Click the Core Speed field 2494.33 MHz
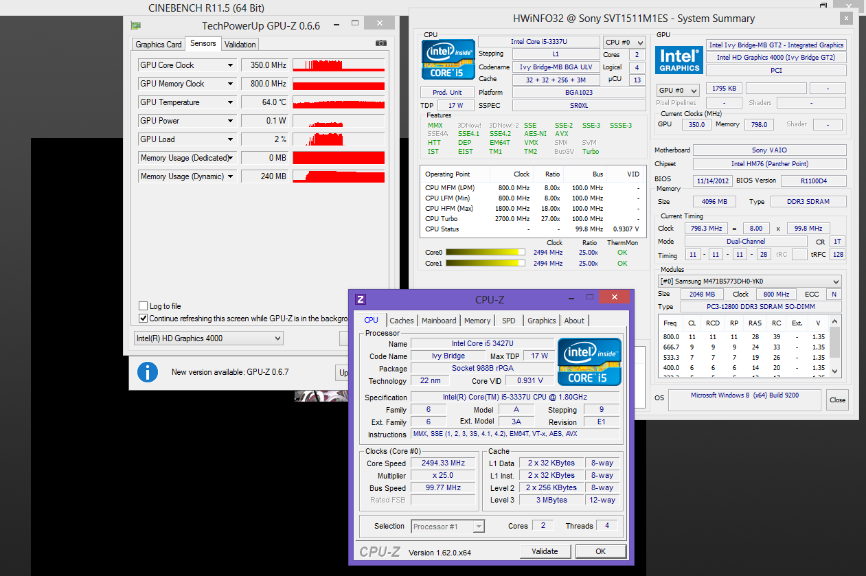This screenshot has width=866, height=576. pos(443,463)
